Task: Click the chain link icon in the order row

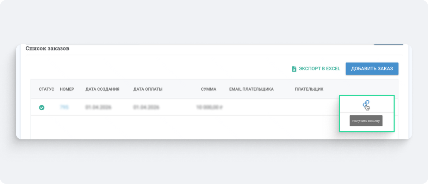Action: click(366, 104)
